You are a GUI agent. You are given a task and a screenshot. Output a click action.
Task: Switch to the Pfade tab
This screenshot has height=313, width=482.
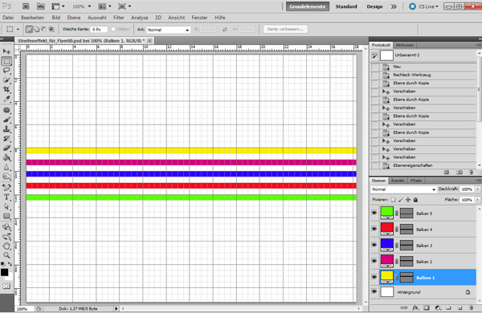tap(416, 181)
